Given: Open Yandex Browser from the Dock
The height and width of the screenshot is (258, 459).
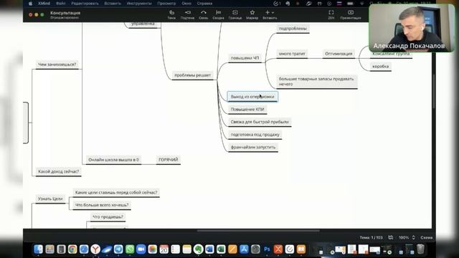Looking at the screenshot, I should (x=95, y=249).
